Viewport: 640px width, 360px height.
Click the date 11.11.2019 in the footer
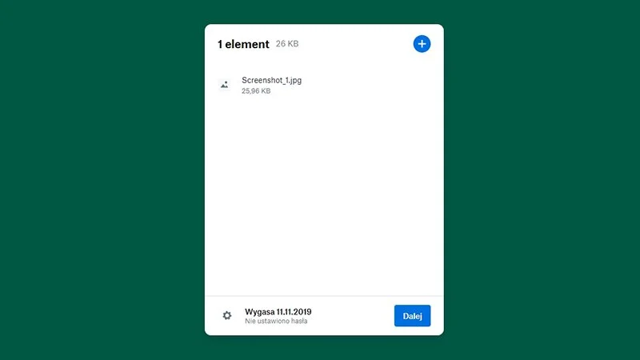294,312
